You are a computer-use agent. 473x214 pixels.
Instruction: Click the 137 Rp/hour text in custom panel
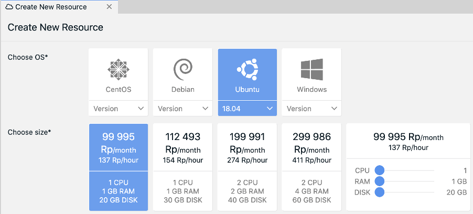(408, 147)
